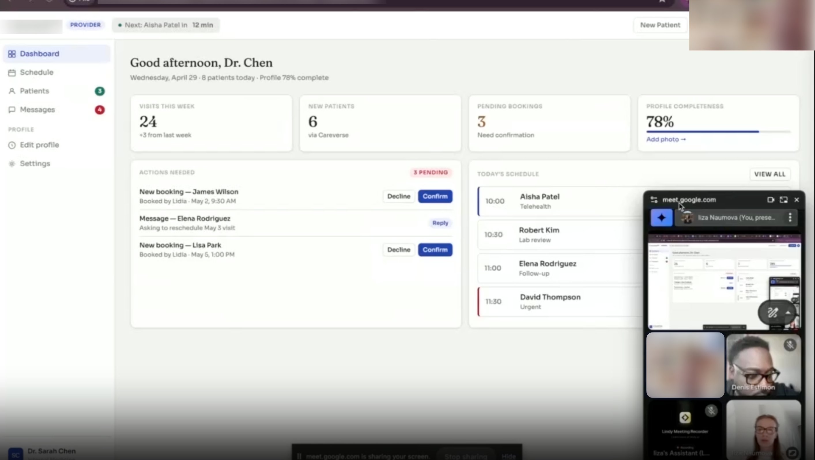Open the 11:30 David Thompson urgent appointment
This screenshot has width=815, height=460.
coord(560,302)
